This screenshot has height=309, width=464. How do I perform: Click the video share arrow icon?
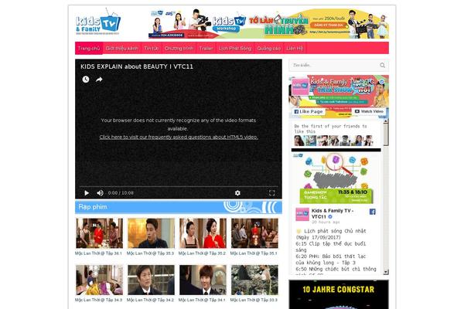coord(99,80)
